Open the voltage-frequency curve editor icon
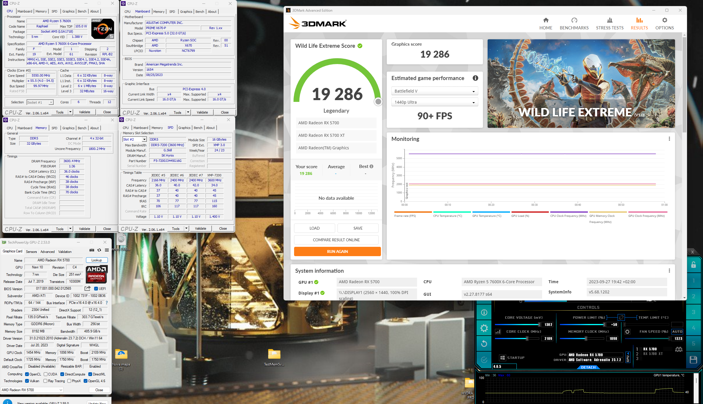 [498, 332]
